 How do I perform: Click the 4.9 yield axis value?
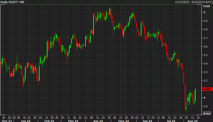coord(205,21)
